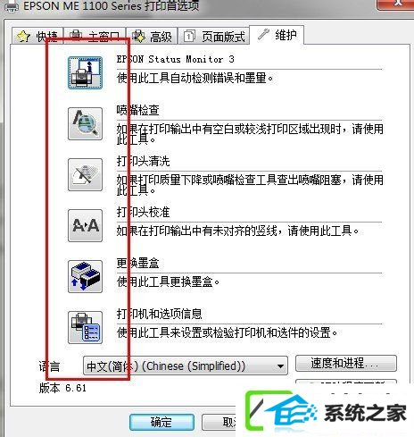Click the EPSON Status Monitor 3 label

[x=176, y=59]
